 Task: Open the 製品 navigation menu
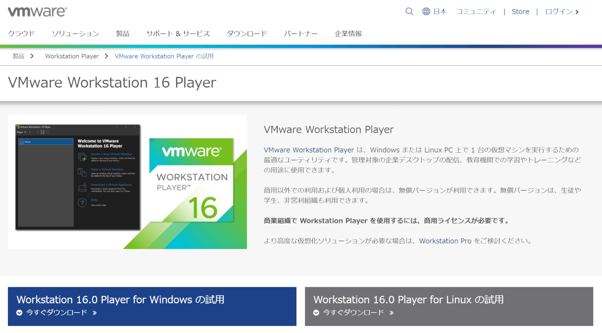coord(122,33)
